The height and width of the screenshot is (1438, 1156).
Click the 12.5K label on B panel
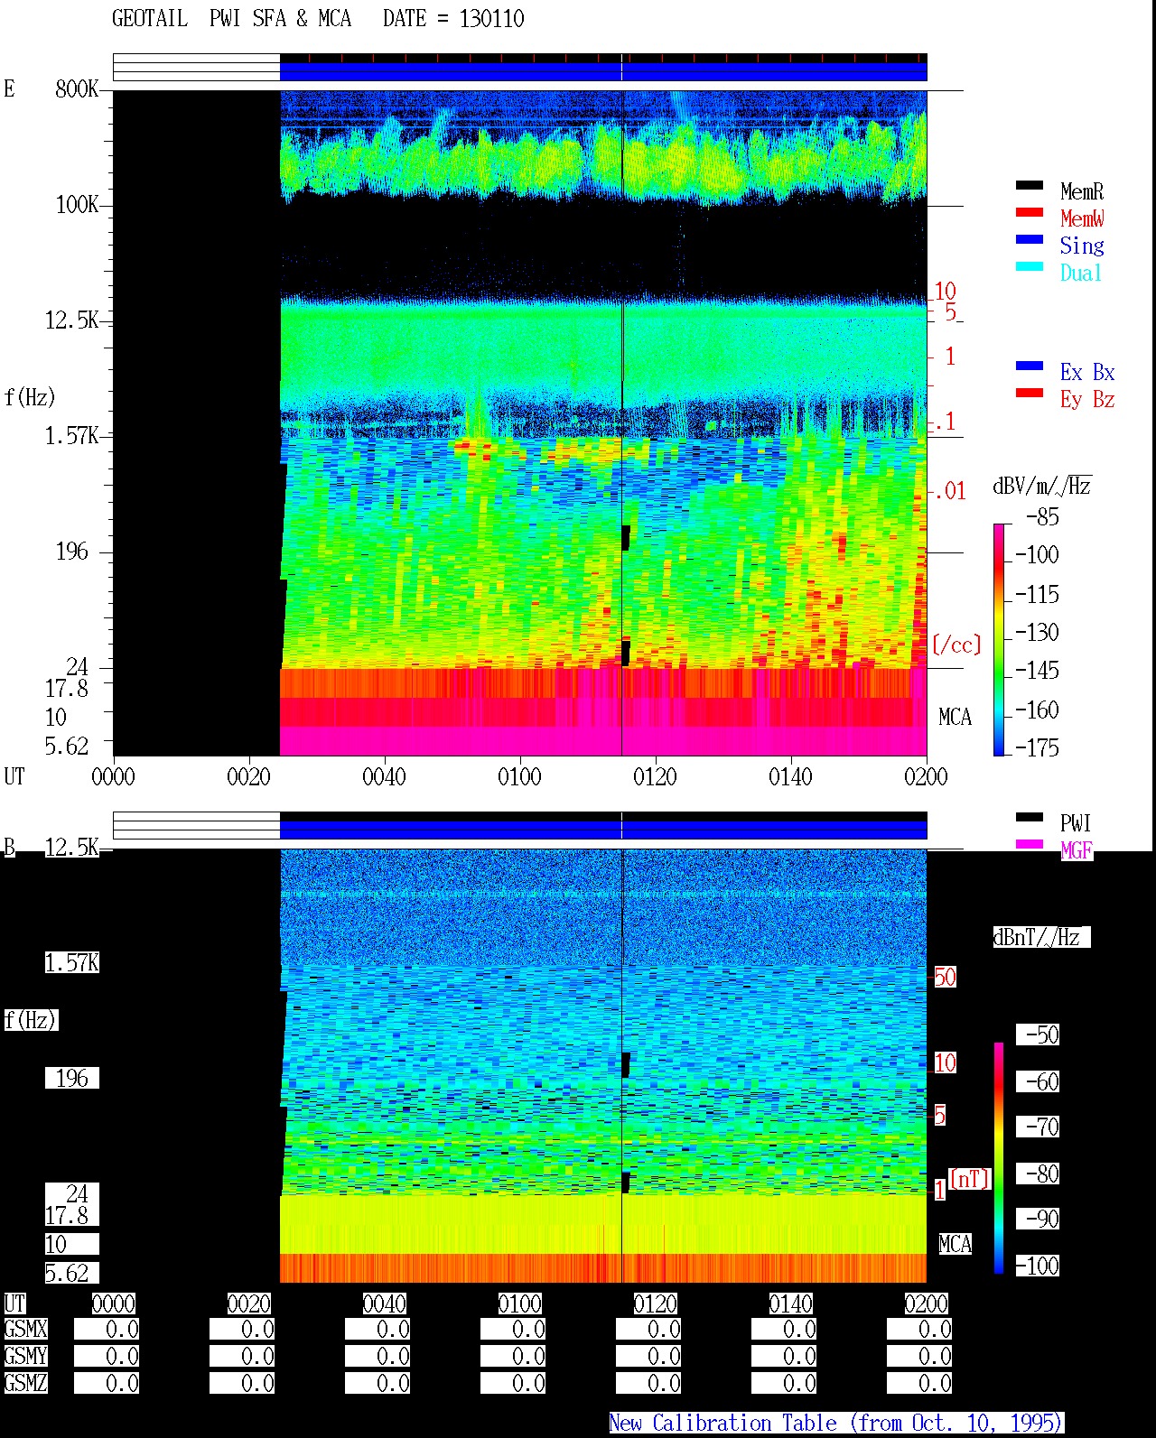click(72, 847)
